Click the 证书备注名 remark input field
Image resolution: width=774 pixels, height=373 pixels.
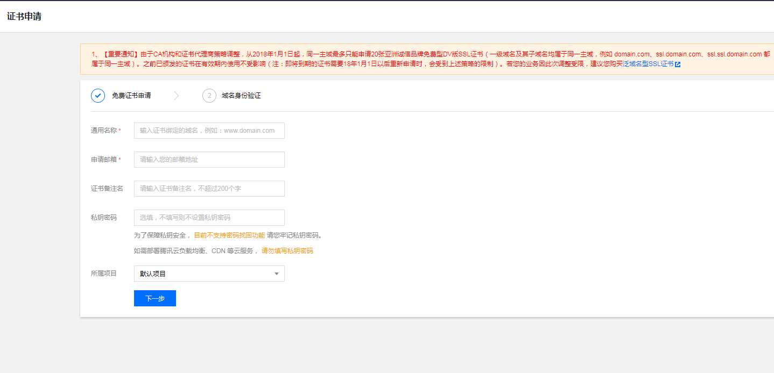point(209,188)
